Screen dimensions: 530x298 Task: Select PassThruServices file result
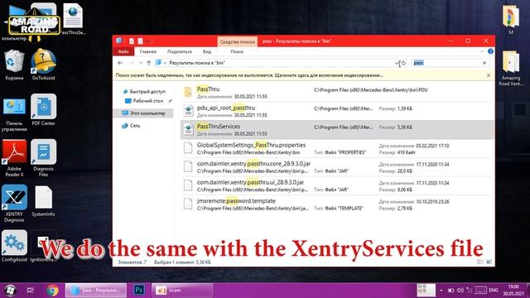(337, 129)
